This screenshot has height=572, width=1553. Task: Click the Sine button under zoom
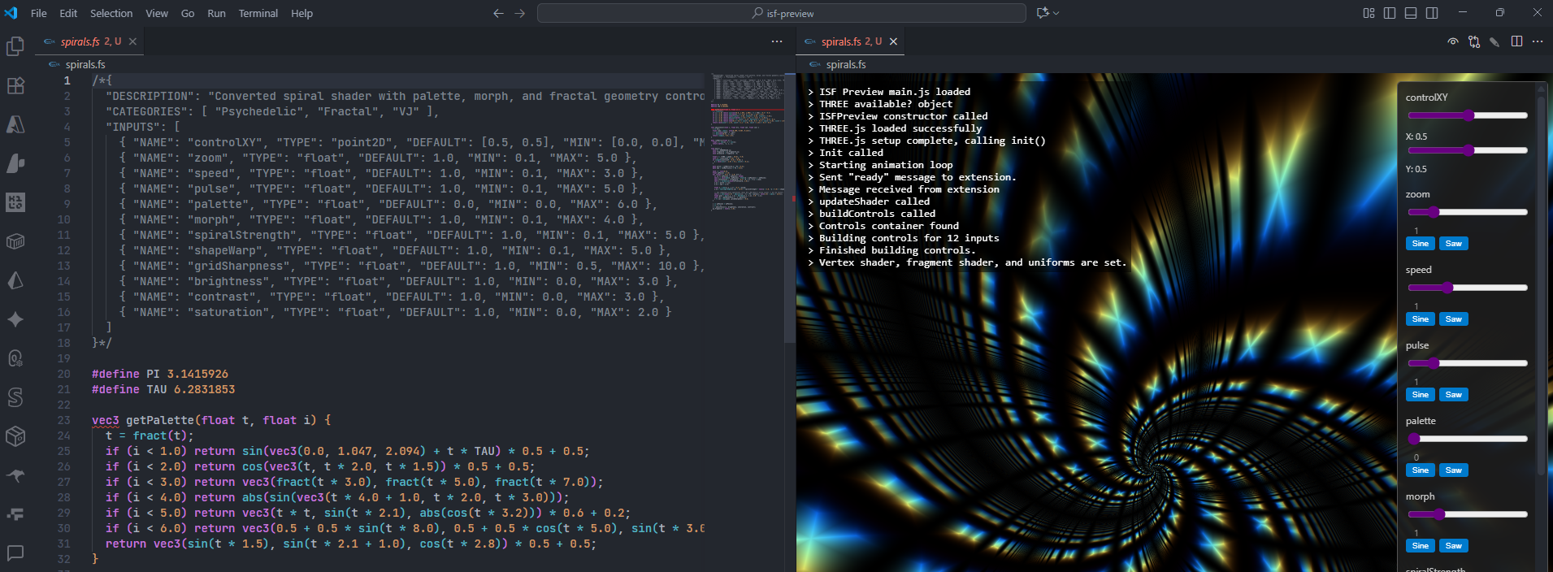(1420, 244)
